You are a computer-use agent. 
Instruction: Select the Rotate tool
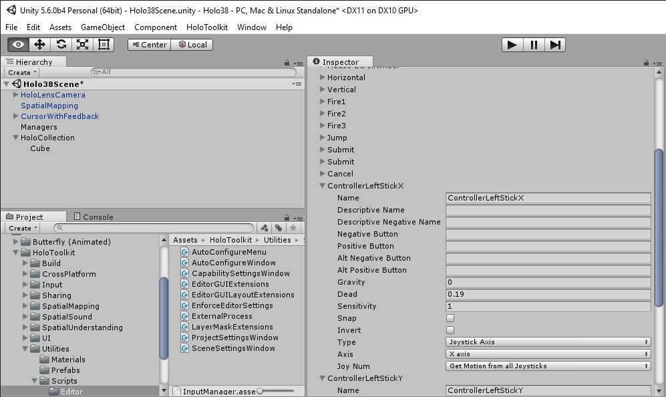pos(61,45)
